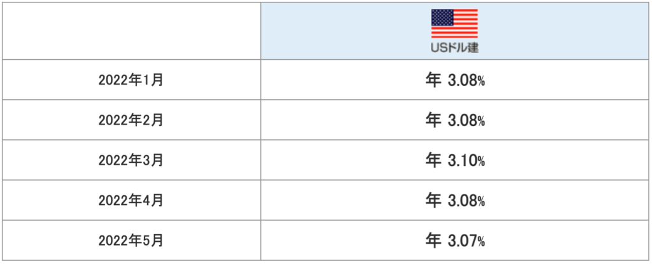Screen dimensions: 652x264
Task: Click the percent sign after 3.07
Action: pos(481,242)
